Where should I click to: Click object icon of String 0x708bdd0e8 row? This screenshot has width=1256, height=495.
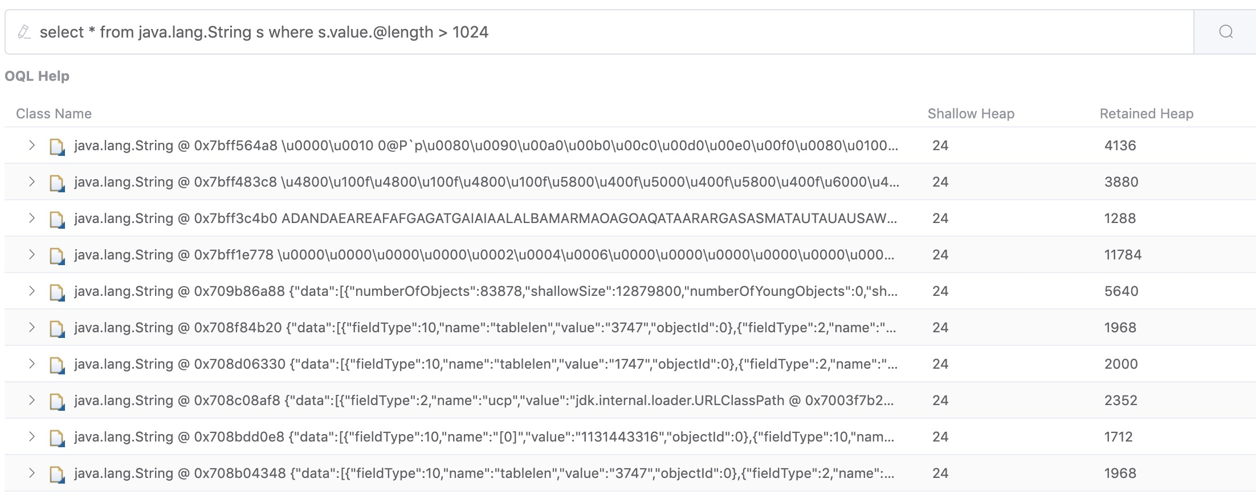point(56,438)
